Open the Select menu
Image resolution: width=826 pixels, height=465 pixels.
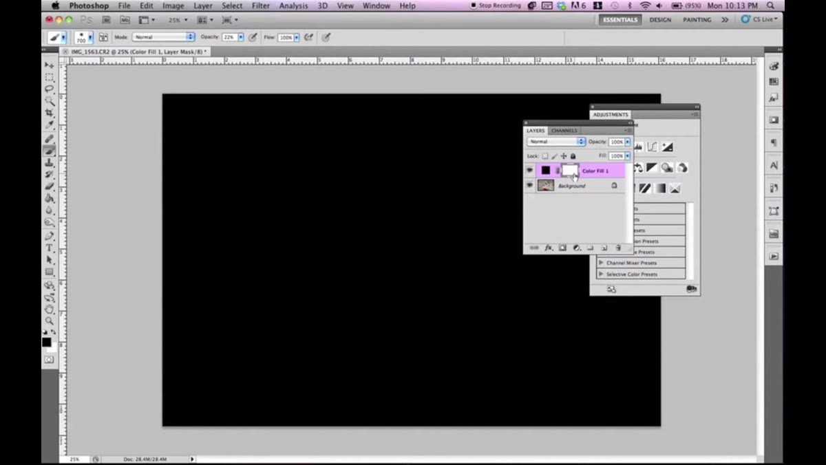232,6
